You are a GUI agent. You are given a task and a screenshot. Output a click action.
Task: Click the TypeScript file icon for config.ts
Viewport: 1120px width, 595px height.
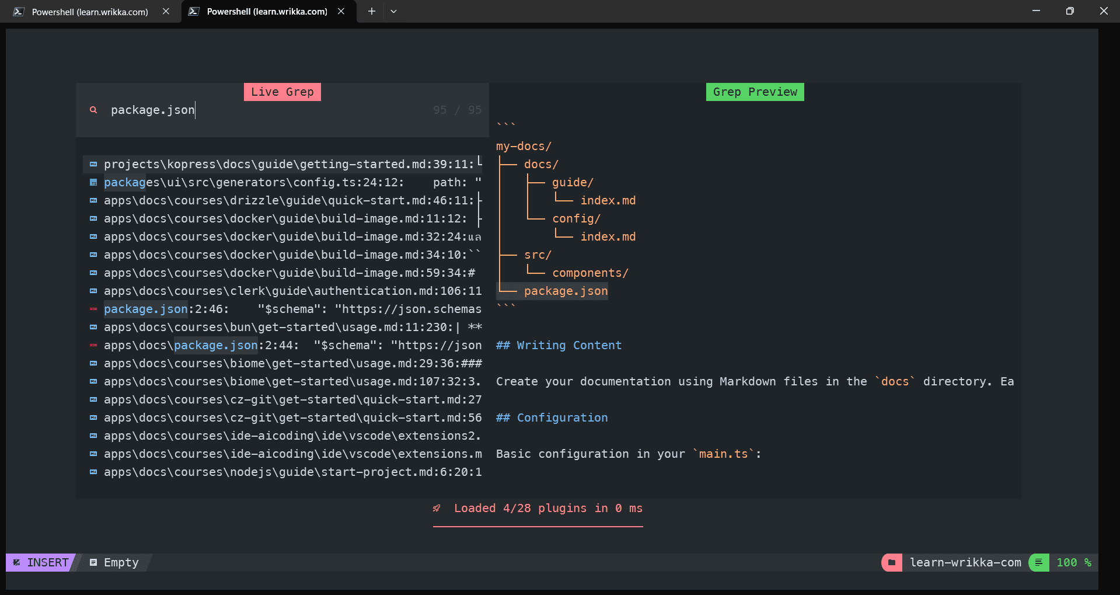click(x=93, y=182)
